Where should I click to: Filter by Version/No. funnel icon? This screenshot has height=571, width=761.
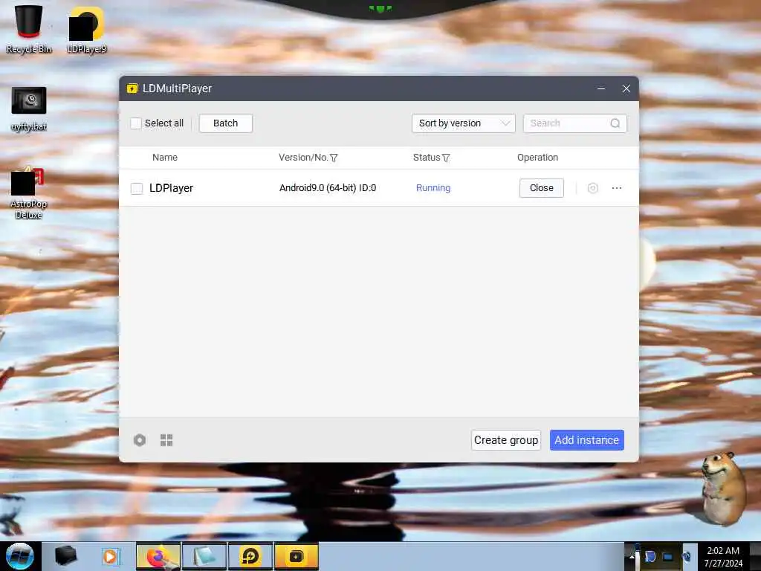[x=334, y=158]
